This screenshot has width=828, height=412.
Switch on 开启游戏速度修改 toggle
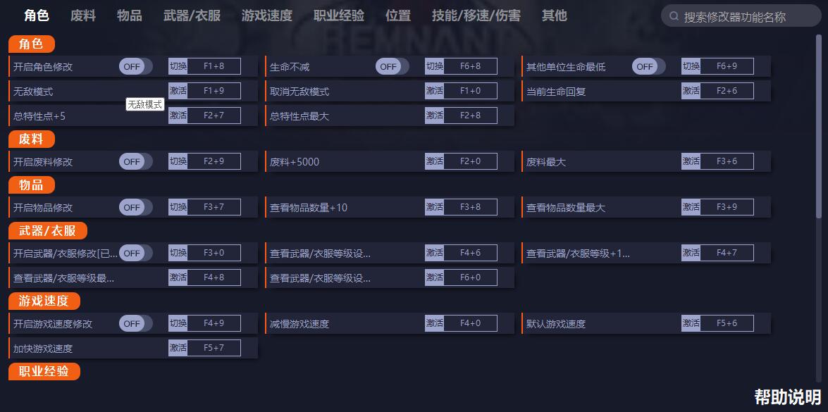[136, 323]
